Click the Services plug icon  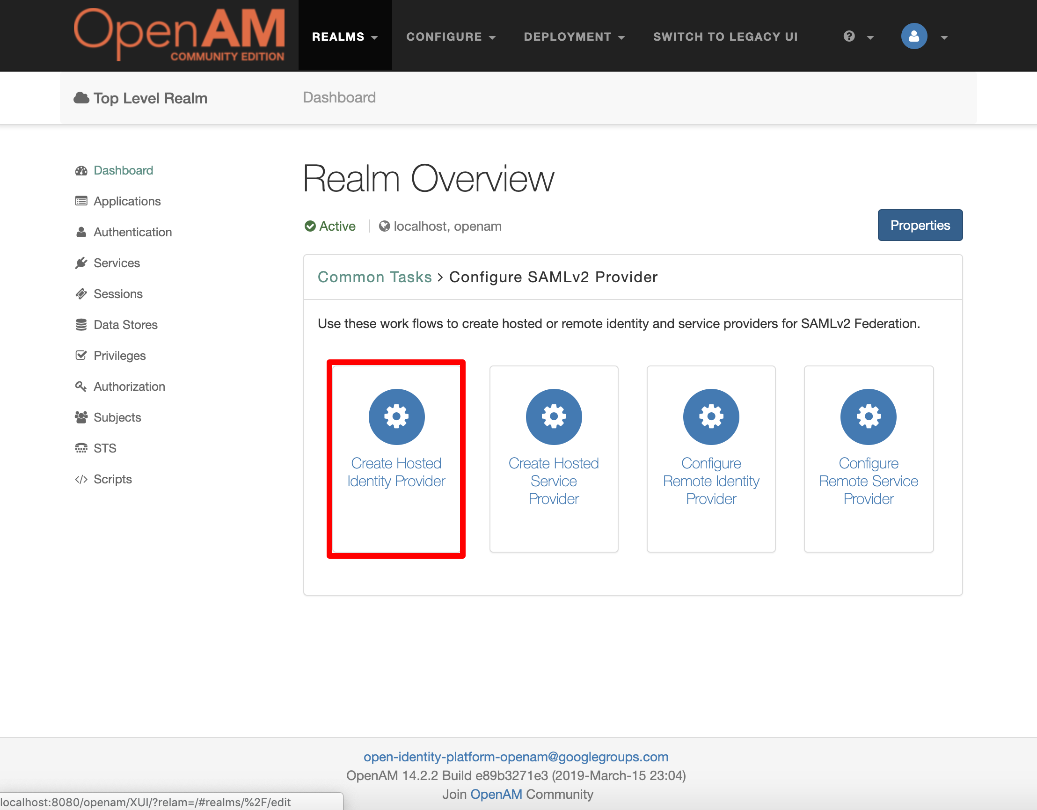click(81, 263)
